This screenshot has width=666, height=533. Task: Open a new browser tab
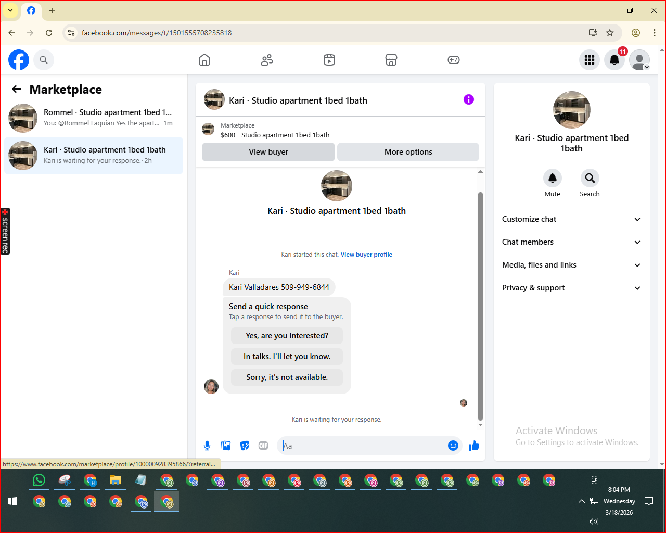(x=52, y=10)
